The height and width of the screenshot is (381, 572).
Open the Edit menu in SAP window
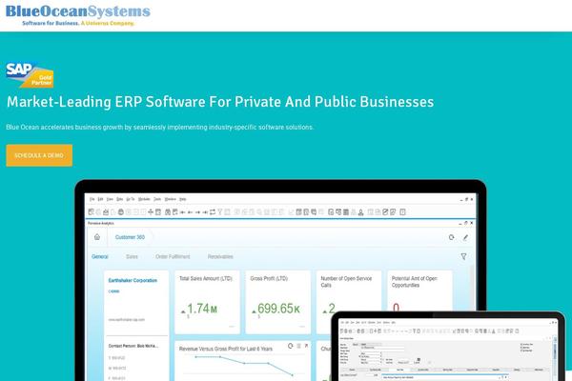[x=100, y=199]
